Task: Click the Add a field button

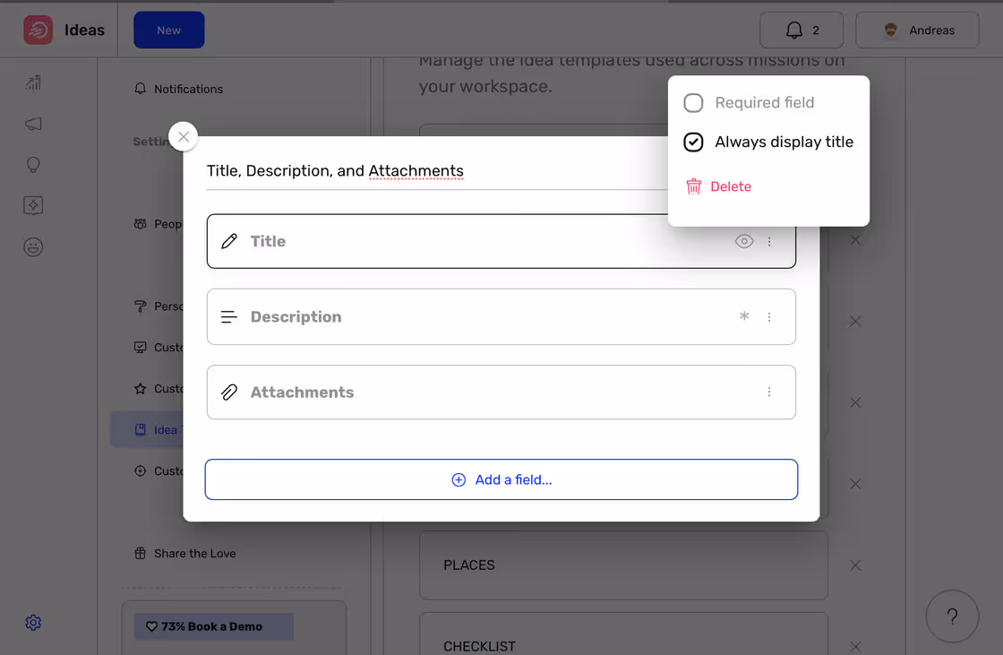Action: 501,479
